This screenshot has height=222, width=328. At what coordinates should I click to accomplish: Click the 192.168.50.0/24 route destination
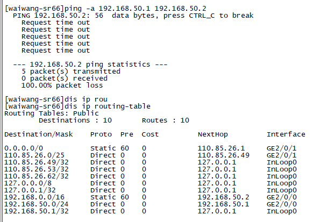click(34, 204)
